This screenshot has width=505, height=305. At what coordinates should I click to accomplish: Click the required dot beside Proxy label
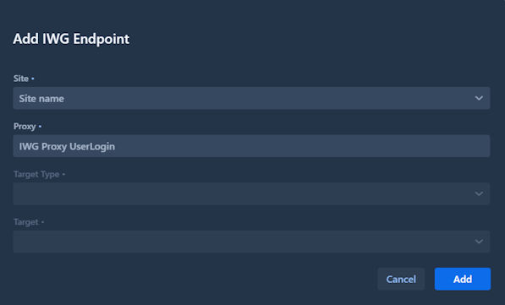(40, 127)
